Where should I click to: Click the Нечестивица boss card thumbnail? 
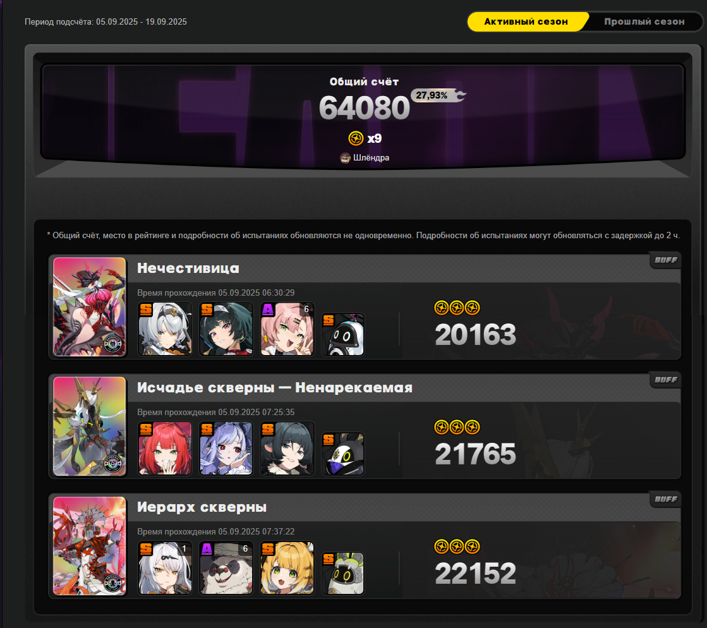[90, 306]
